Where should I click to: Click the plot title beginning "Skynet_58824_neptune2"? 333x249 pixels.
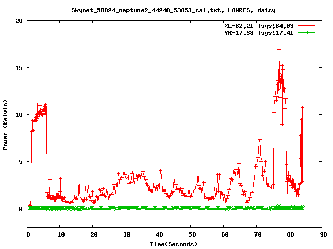173,10
